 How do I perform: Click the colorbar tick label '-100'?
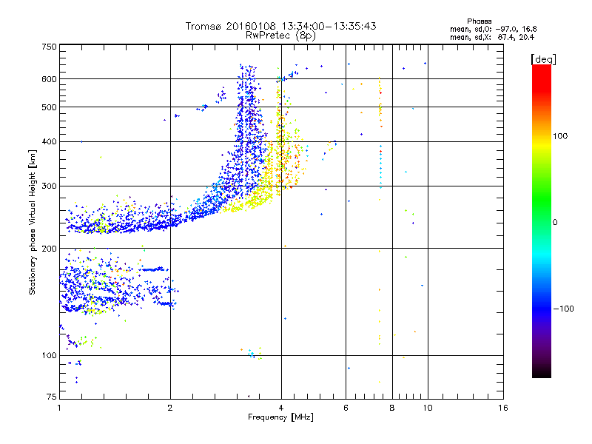tap(563, 309)
